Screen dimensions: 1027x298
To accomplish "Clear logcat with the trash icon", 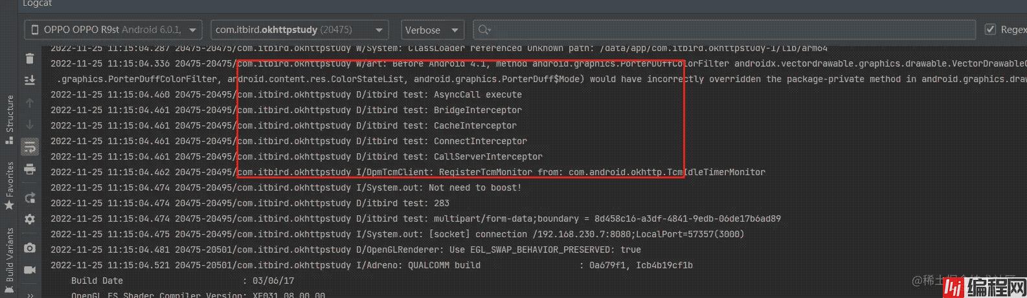I will click(30, 59).
